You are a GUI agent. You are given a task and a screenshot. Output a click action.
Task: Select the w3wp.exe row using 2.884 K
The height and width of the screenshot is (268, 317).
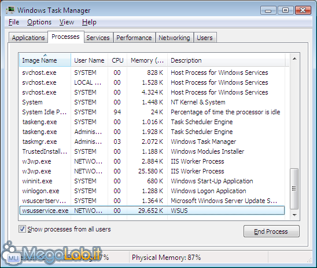[152, 161]
